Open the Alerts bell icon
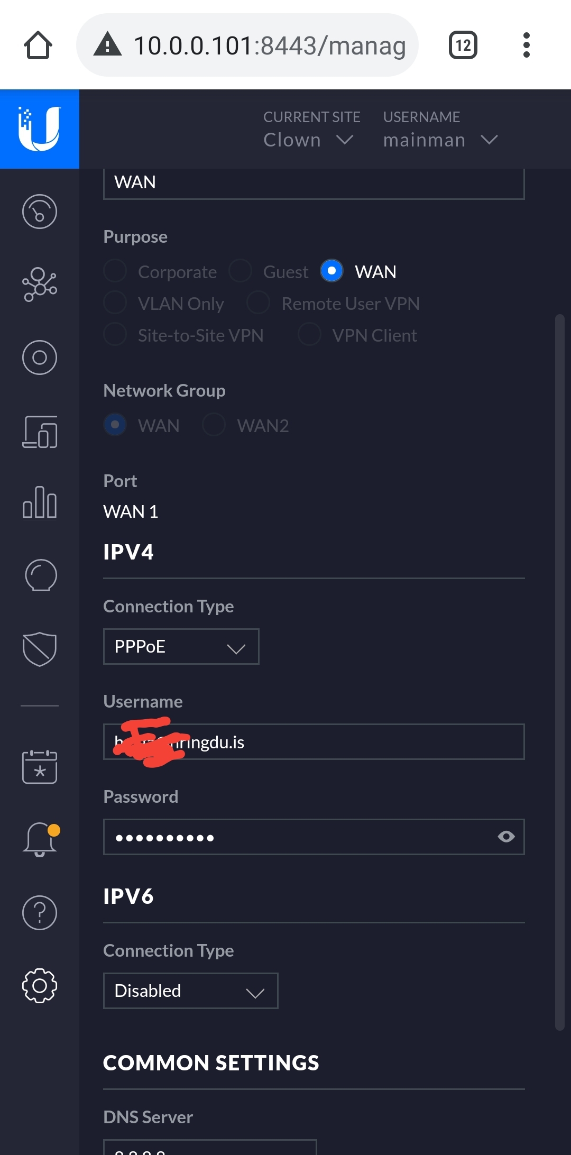The image size is (571, 1155). (x=40, y=839)
